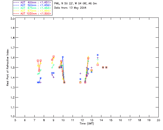This screenshot has height=130, width=163.
Task: Click the blue asterisk marker at time 13.6
Action: [x=98, y=55]
